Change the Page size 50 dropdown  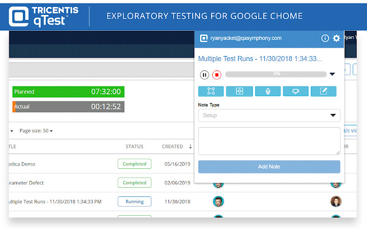tap(36, 131)
